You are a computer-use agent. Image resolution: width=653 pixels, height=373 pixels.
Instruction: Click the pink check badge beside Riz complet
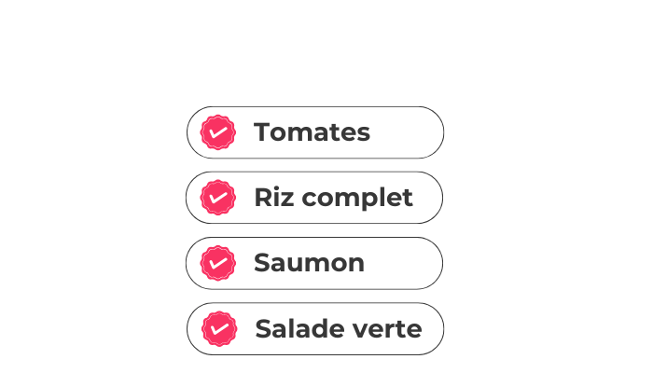point(218,198)
